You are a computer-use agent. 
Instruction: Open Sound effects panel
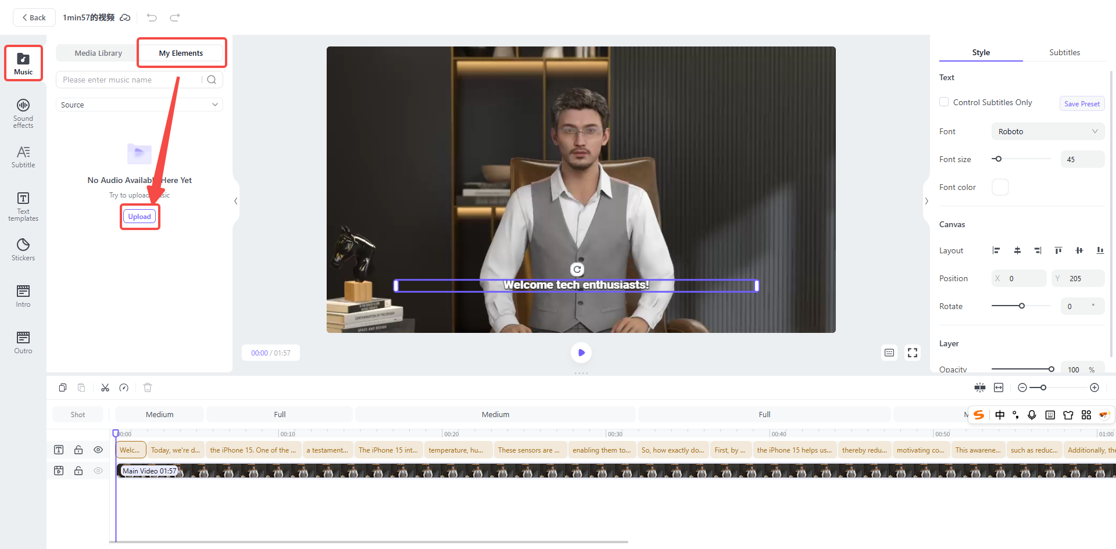pyautogui.click(x=23, y=113)
